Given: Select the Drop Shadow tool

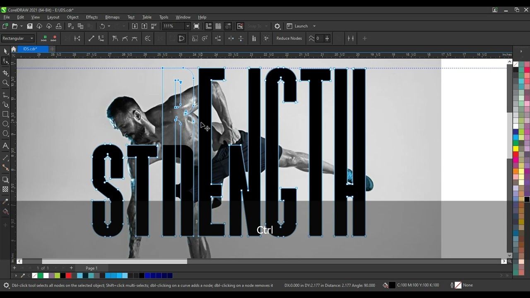Looking at the screenshot, I should [5, 180].
